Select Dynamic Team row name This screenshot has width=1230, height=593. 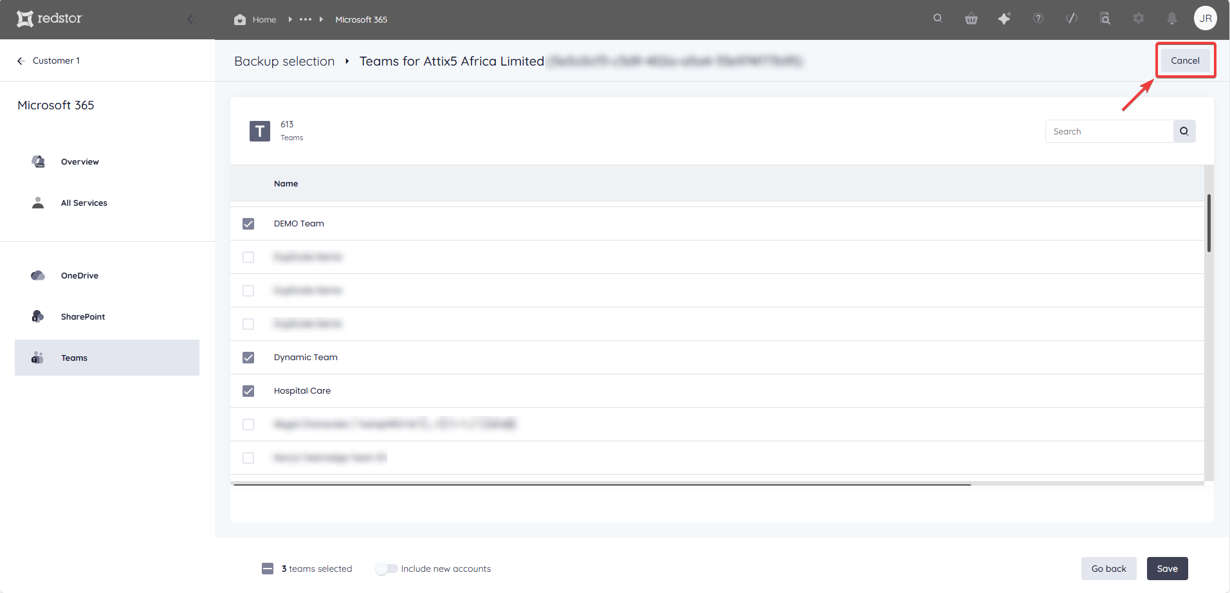pyautogui.click(x=306, y=358)
